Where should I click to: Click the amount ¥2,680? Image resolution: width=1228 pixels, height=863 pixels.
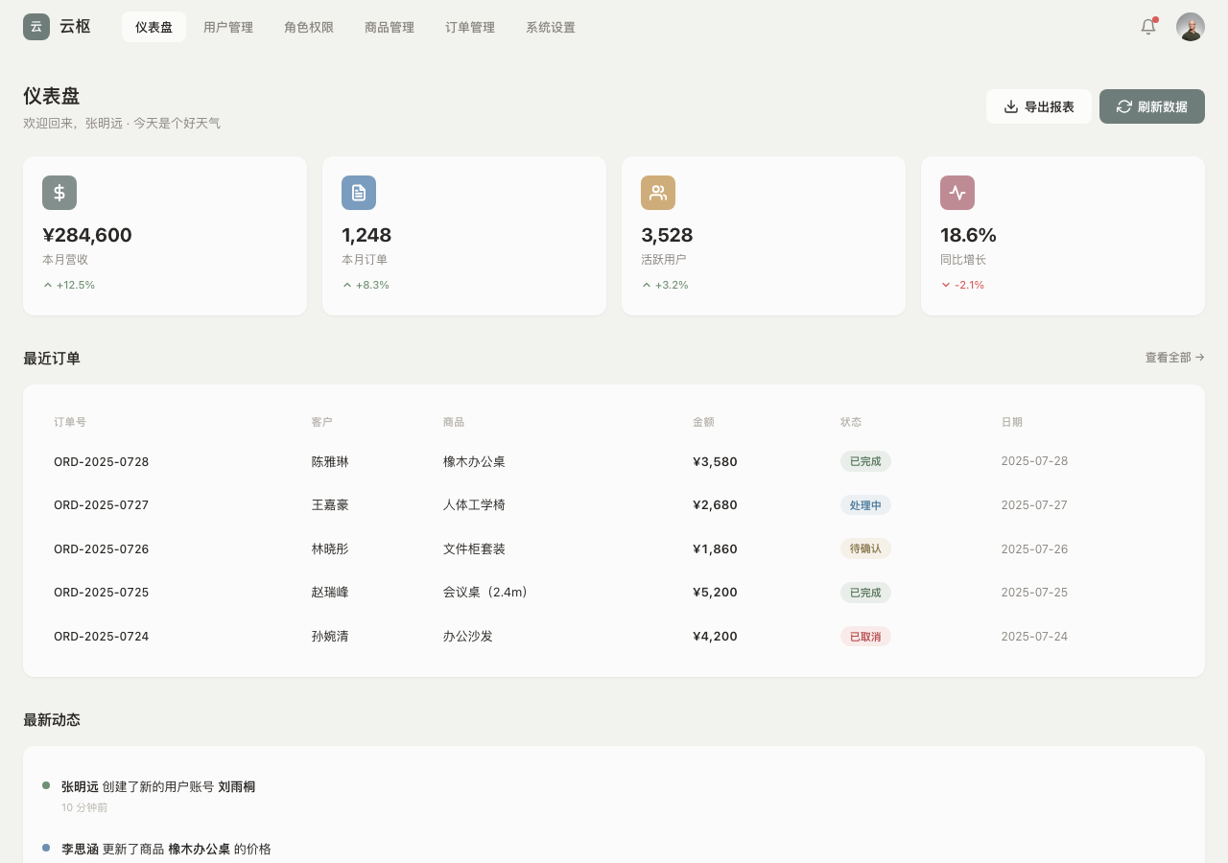pos(715,504)
